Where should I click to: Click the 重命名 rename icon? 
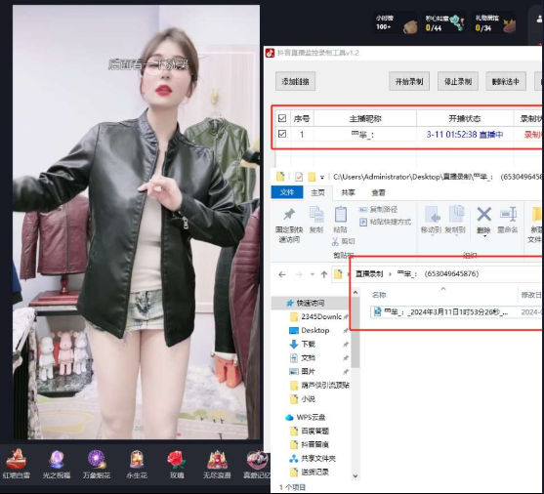point(508,215)
